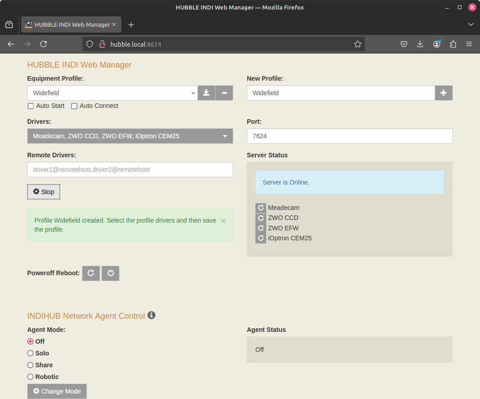The height and width of the screenshot is (399, 480).
Task: Select Robotic agent mode
Action: (30, 377)
